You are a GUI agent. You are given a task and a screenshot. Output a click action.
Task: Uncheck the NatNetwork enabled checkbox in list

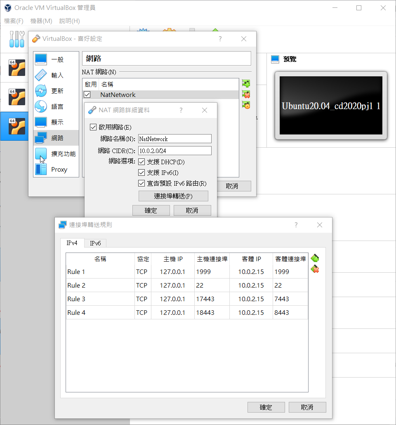pos(87,94)
